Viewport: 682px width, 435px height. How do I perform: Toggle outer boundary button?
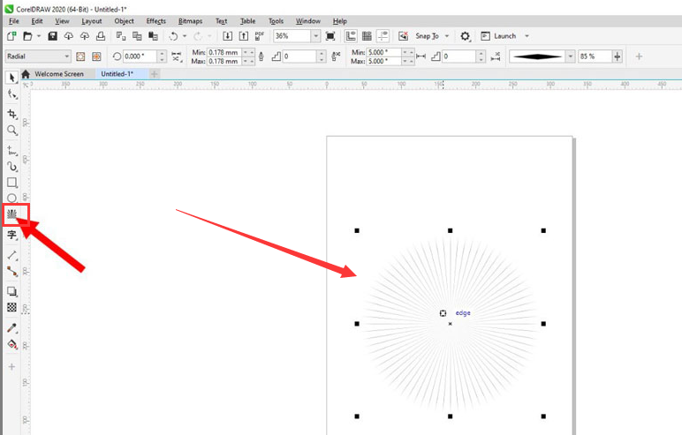[x=96, y=56]
